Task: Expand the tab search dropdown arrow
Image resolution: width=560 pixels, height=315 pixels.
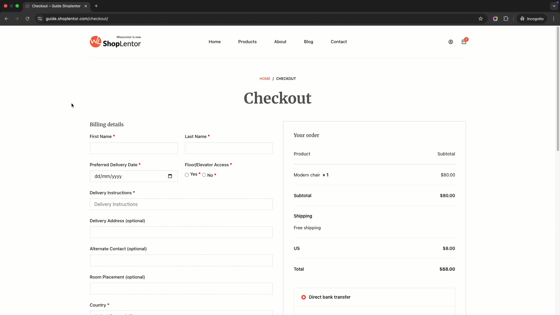Action: [554, 6]
